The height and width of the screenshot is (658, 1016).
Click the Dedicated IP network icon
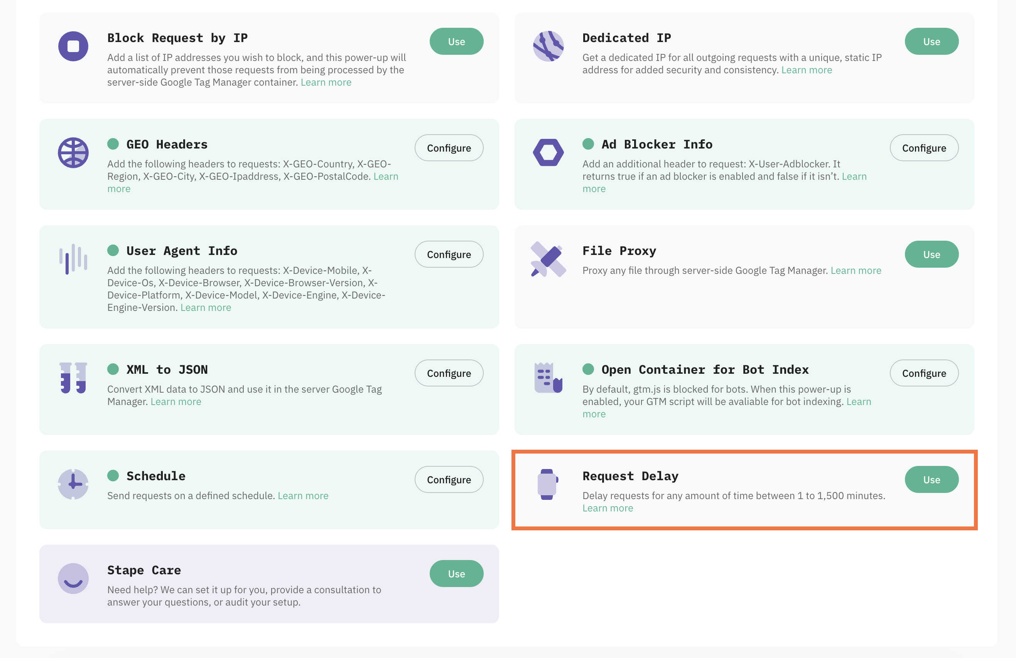548,46
